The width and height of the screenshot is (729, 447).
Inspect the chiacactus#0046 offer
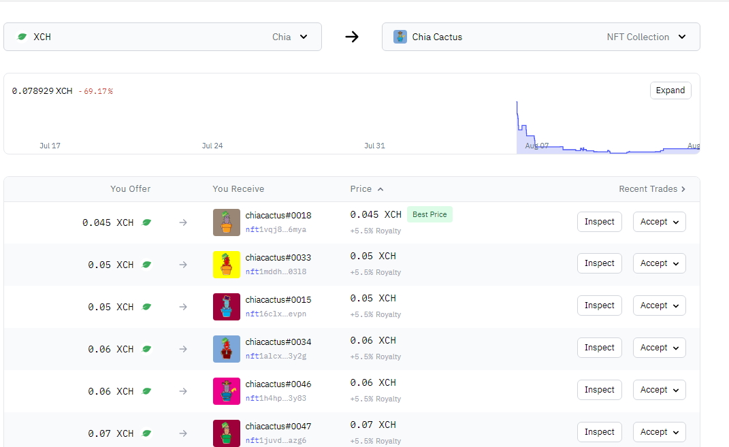click(x=599, y=390)
